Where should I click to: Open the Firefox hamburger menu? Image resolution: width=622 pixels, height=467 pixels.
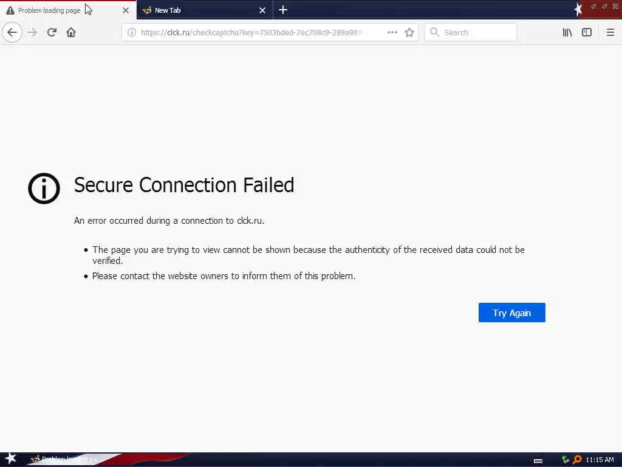(x=610, y=32)
